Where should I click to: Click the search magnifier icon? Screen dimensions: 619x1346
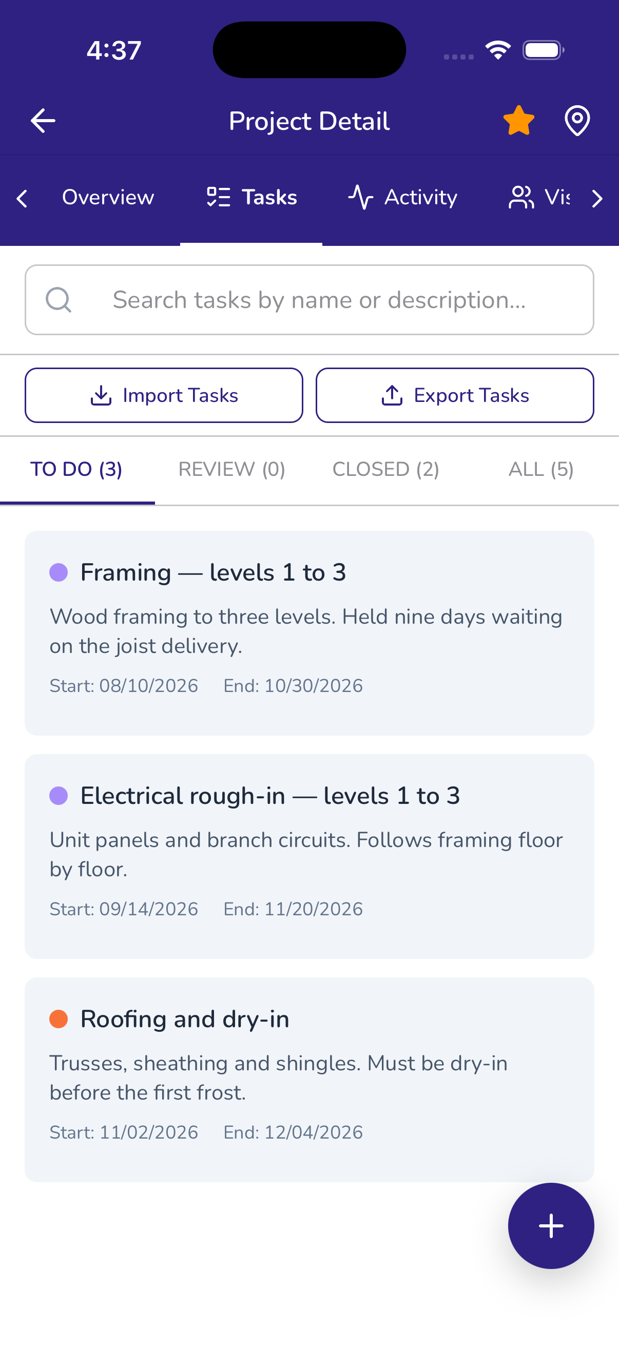[x=59, y=300]
